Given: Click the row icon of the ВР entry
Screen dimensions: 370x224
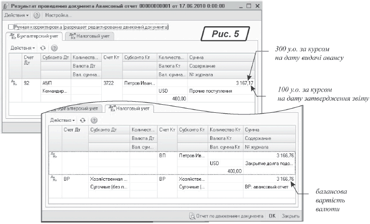Looking at the screenshot, I should pos(54,178).
